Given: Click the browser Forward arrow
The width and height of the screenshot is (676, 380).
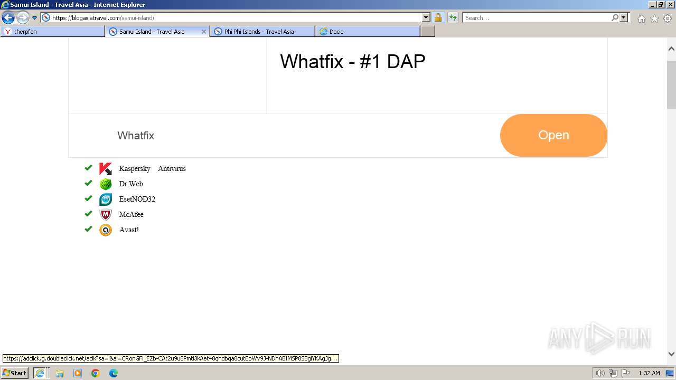Looking at the screenshot, I should click(23, 18).
